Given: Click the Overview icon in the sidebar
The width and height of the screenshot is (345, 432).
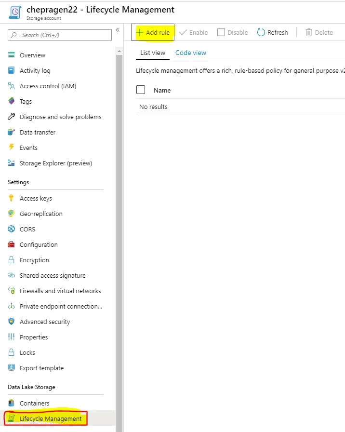Looking at the screenshot, I should click(11, 55).
